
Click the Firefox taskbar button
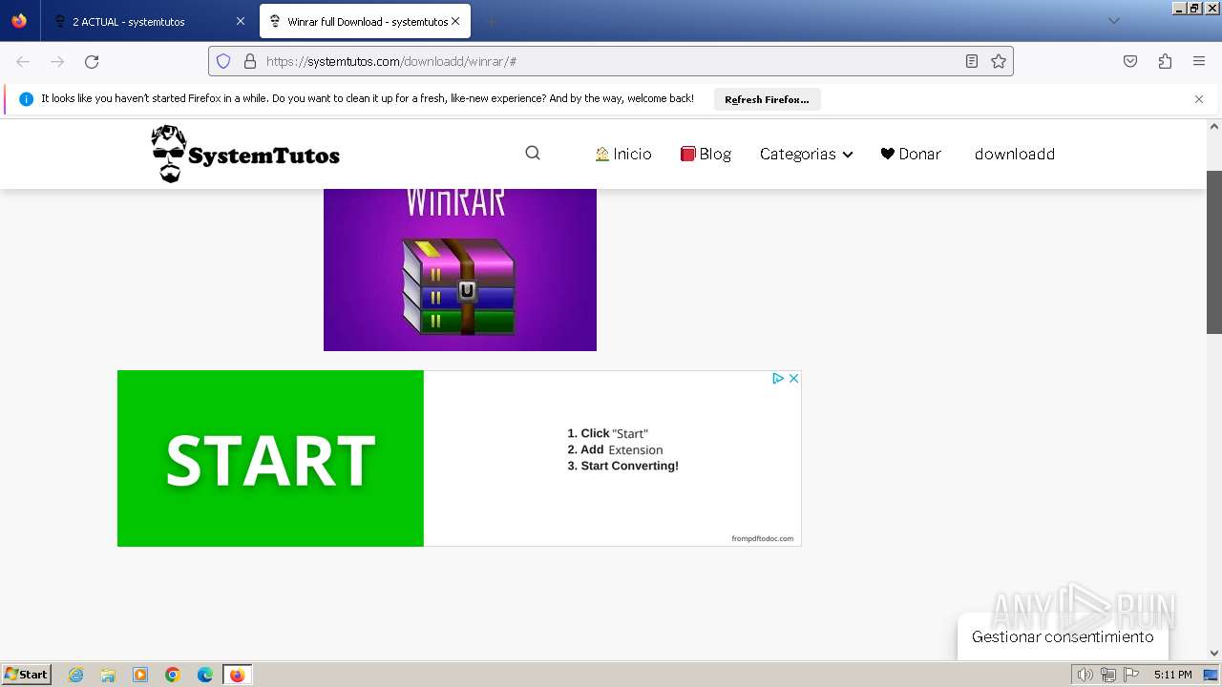(x=237, y=675)
